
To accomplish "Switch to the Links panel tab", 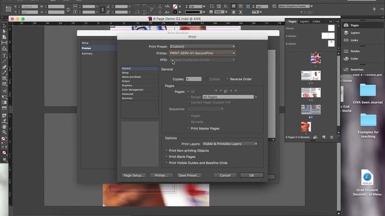I will click(316, 22).
